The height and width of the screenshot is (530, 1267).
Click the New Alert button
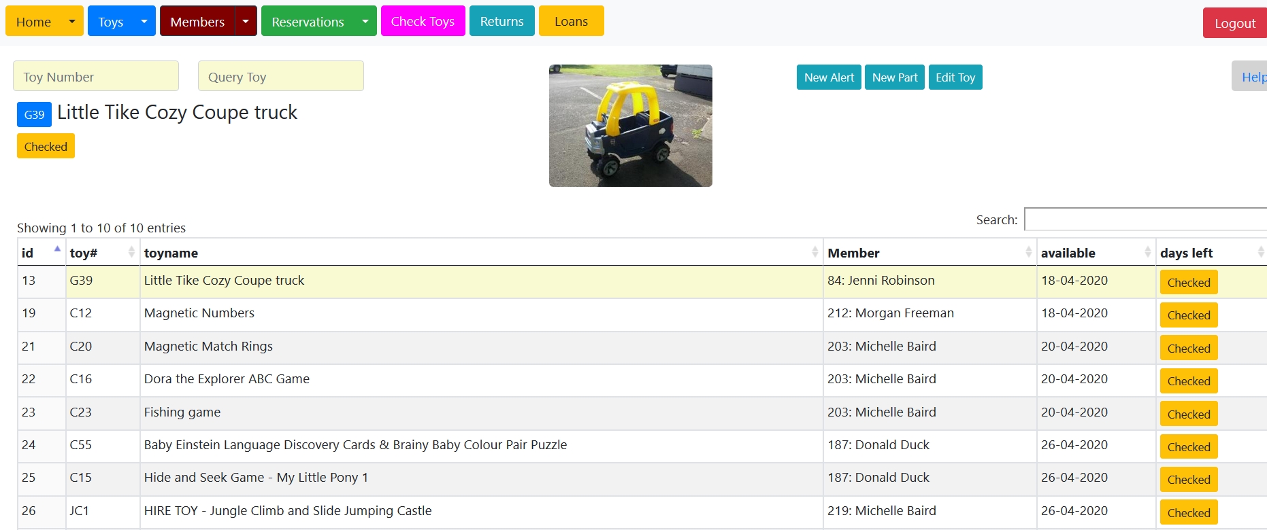[x=829, y=77]
